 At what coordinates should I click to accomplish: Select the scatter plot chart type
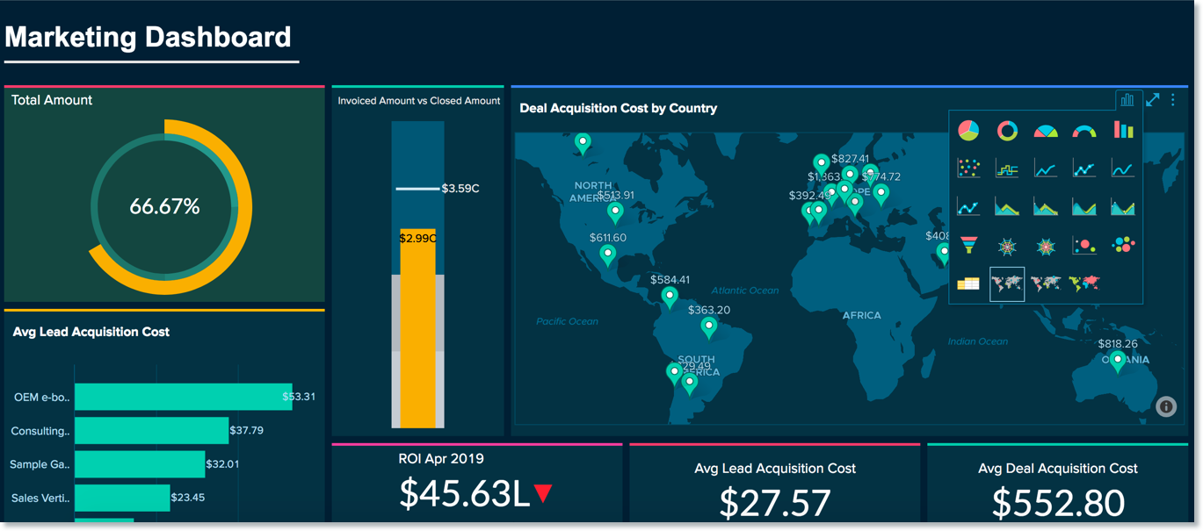tap(967, 167)
